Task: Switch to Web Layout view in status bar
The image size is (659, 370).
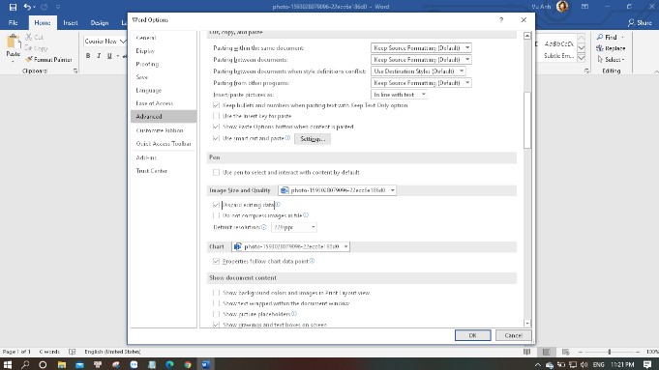Action: coord(565,352)
